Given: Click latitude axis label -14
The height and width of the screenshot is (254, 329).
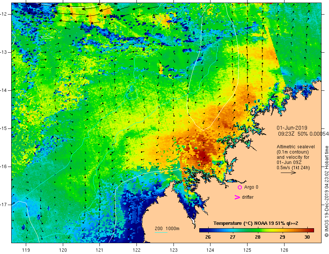Looking at the screenshot, I should click(4, 90).
